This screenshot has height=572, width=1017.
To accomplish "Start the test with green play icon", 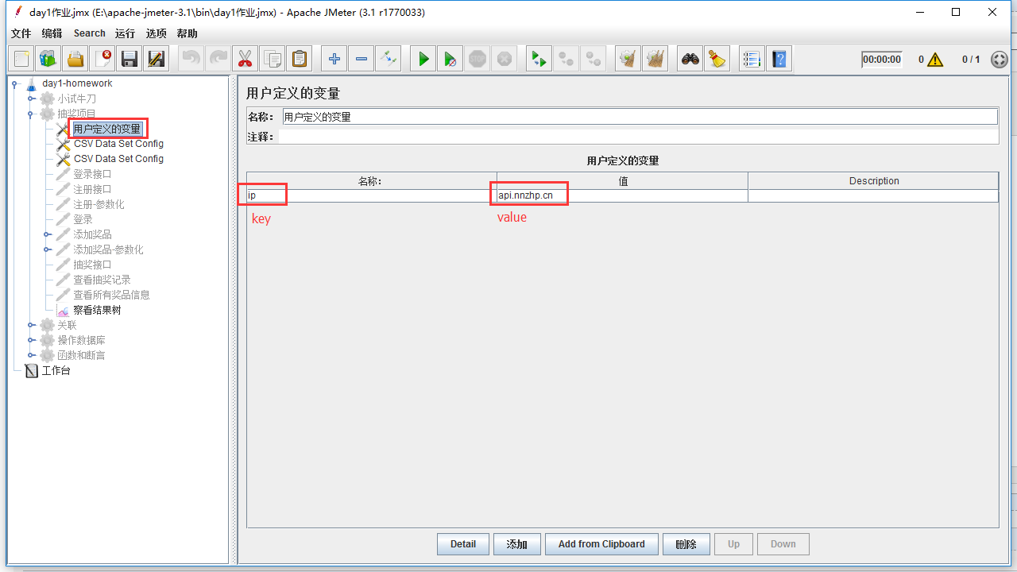I will [x=423, y=59].
